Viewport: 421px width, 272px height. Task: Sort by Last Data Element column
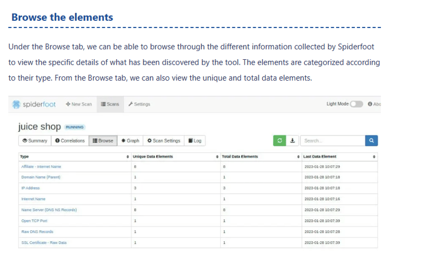(x=339, y=156)
